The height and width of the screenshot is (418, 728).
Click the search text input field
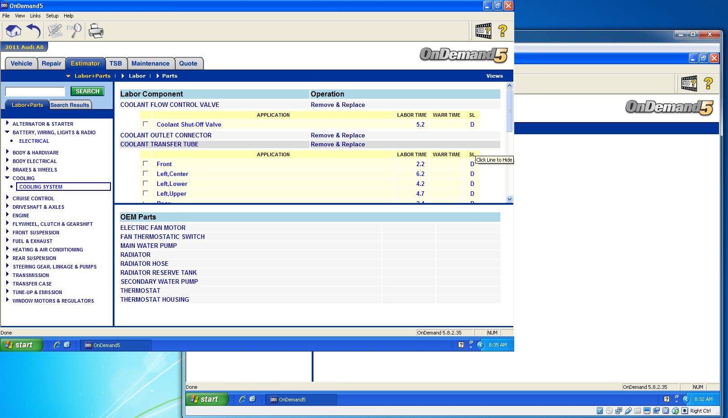[35, 92]
